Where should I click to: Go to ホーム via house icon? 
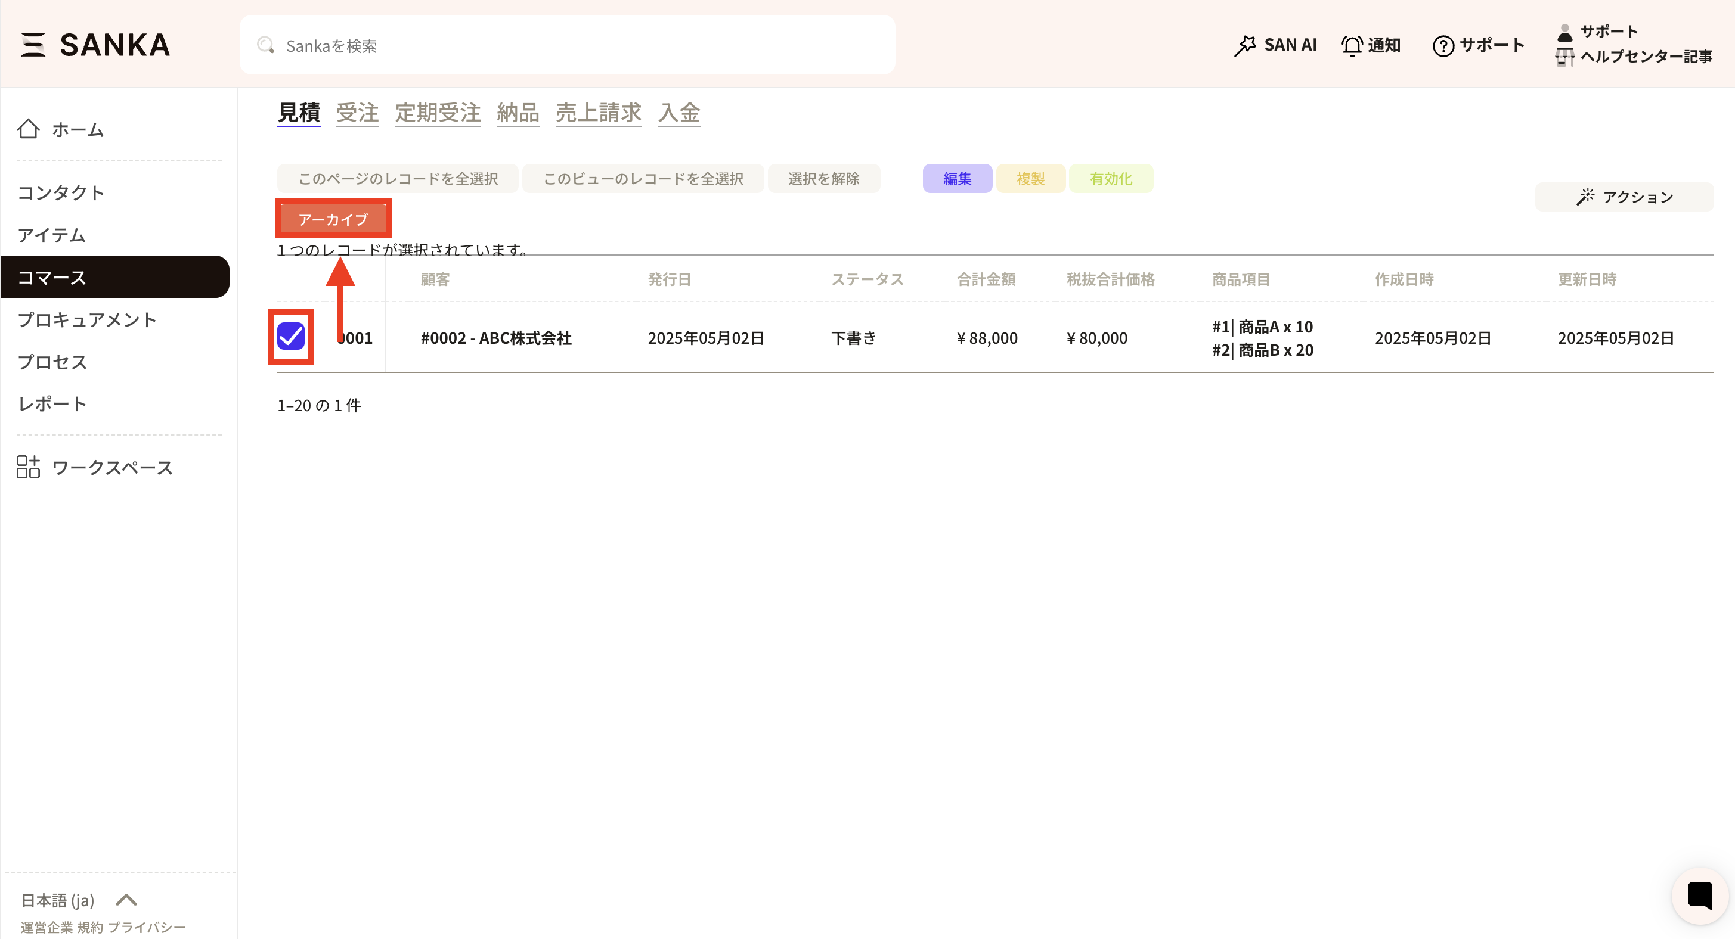point(28,129)
